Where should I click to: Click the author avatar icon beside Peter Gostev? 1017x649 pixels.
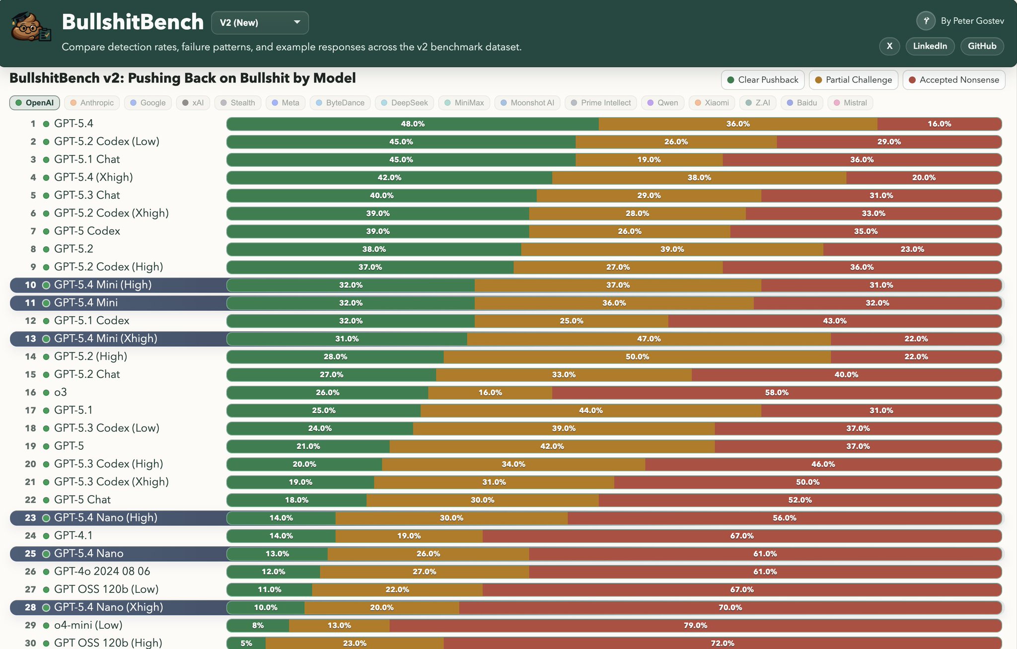pyautogui.click(x=926, y=21)
